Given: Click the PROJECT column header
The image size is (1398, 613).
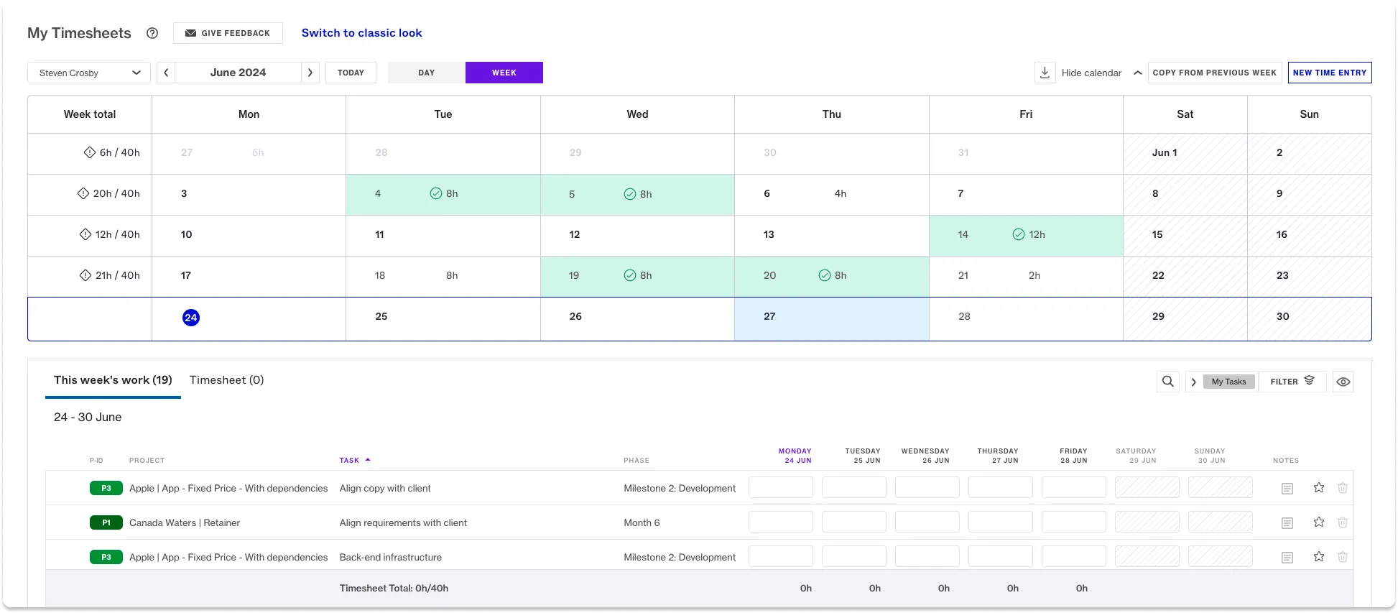Looking at the screenshot, I should coord(147,460).
